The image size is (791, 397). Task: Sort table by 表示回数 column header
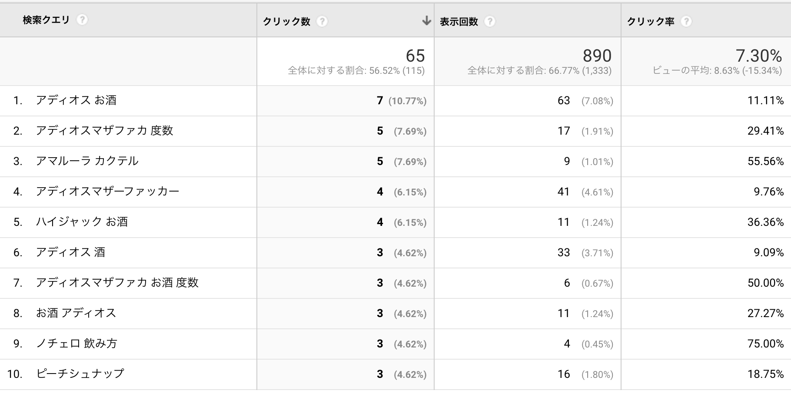click(x=459, y=22)
